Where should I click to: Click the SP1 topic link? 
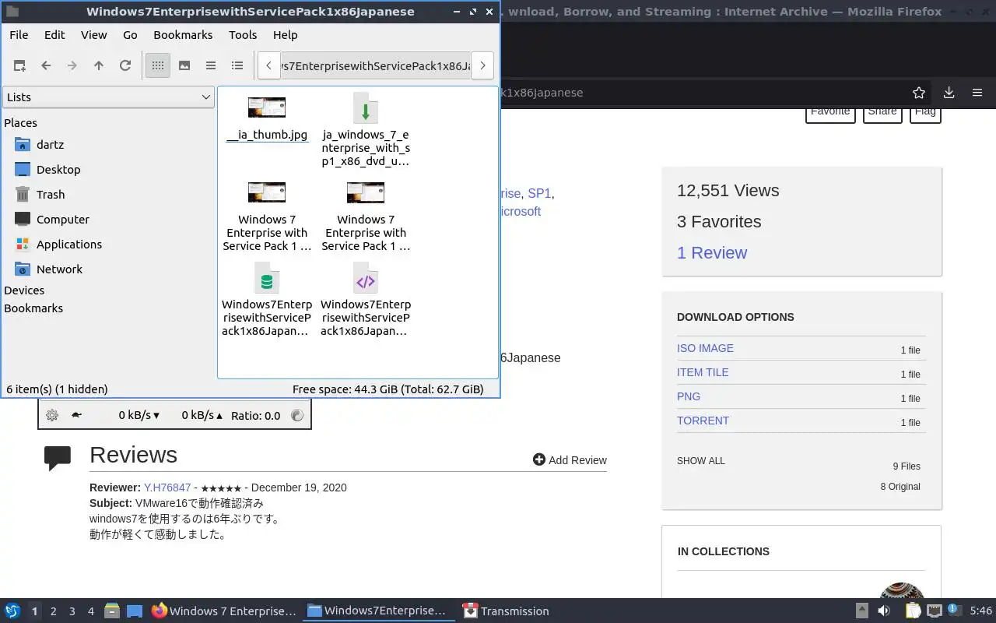(x=539, y=193)
